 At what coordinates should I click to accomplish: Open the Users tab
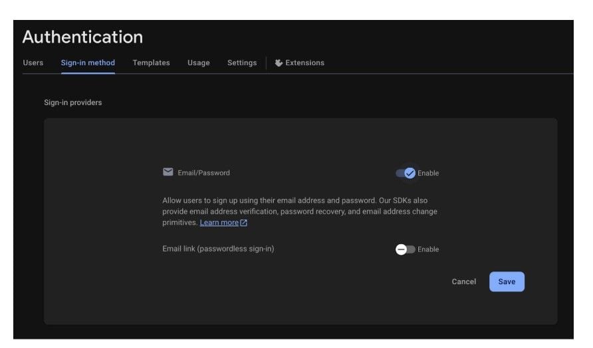coord(33,63)
